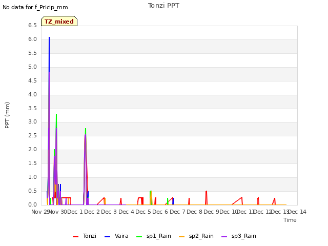Click the Dec 14 x-axis date label
Image resolution: width=328 pixels, height=246 pixels.
[297, 212]
